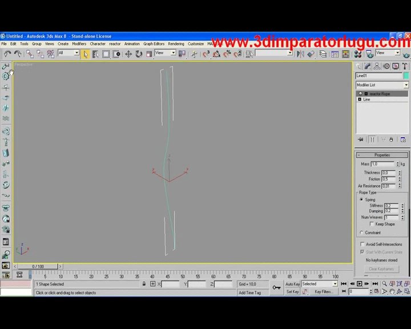
Task: Toggle Window/Crossing selection mode icon
Action: (116, 54)
